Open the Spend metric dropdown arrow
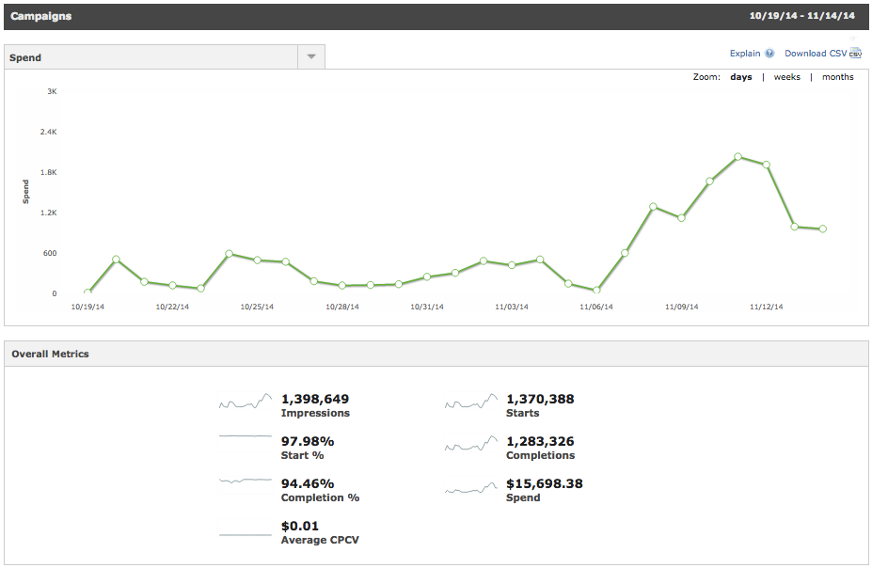Viewport: 872px width, 568px height. click(311, 57)
